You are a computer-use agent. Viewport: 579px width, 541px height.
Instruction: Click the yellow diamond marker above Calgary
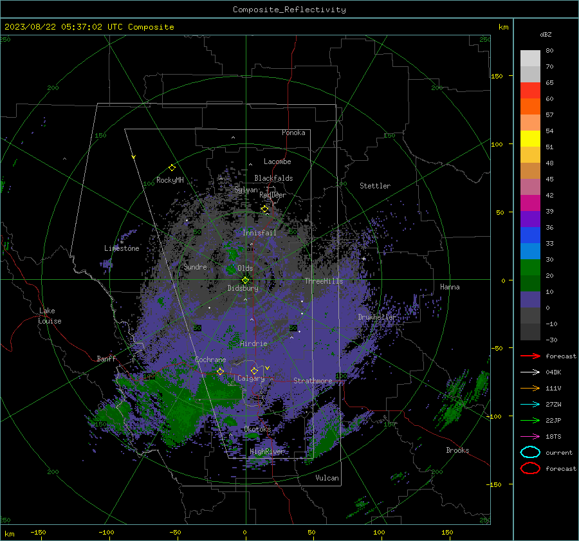(x=254, y=371)
